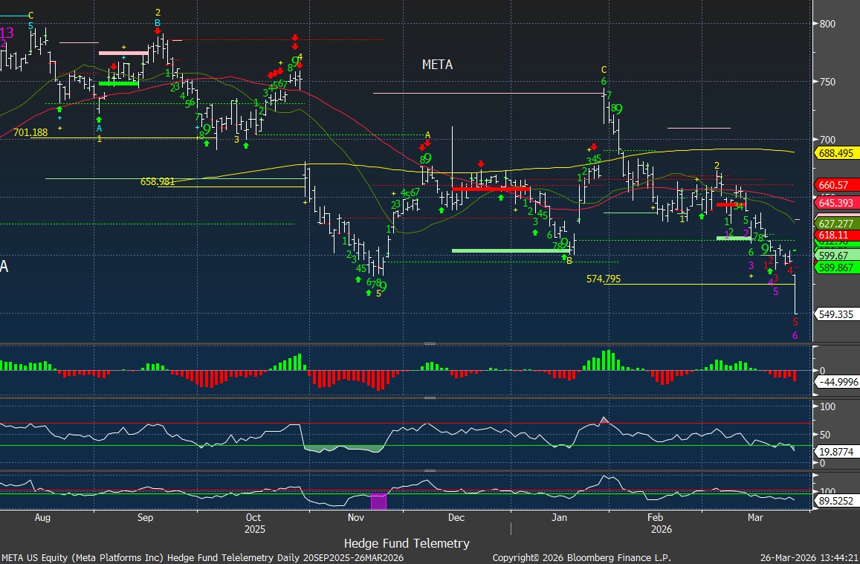Select the green 9 at the November low
This screenshot has height=564, width=860.
(x=383, y=287)
